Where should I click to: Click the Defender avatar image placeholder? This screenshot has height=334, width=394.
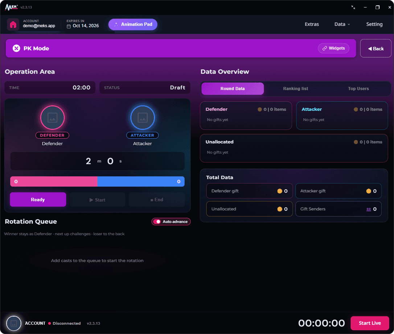coord(52,118)
